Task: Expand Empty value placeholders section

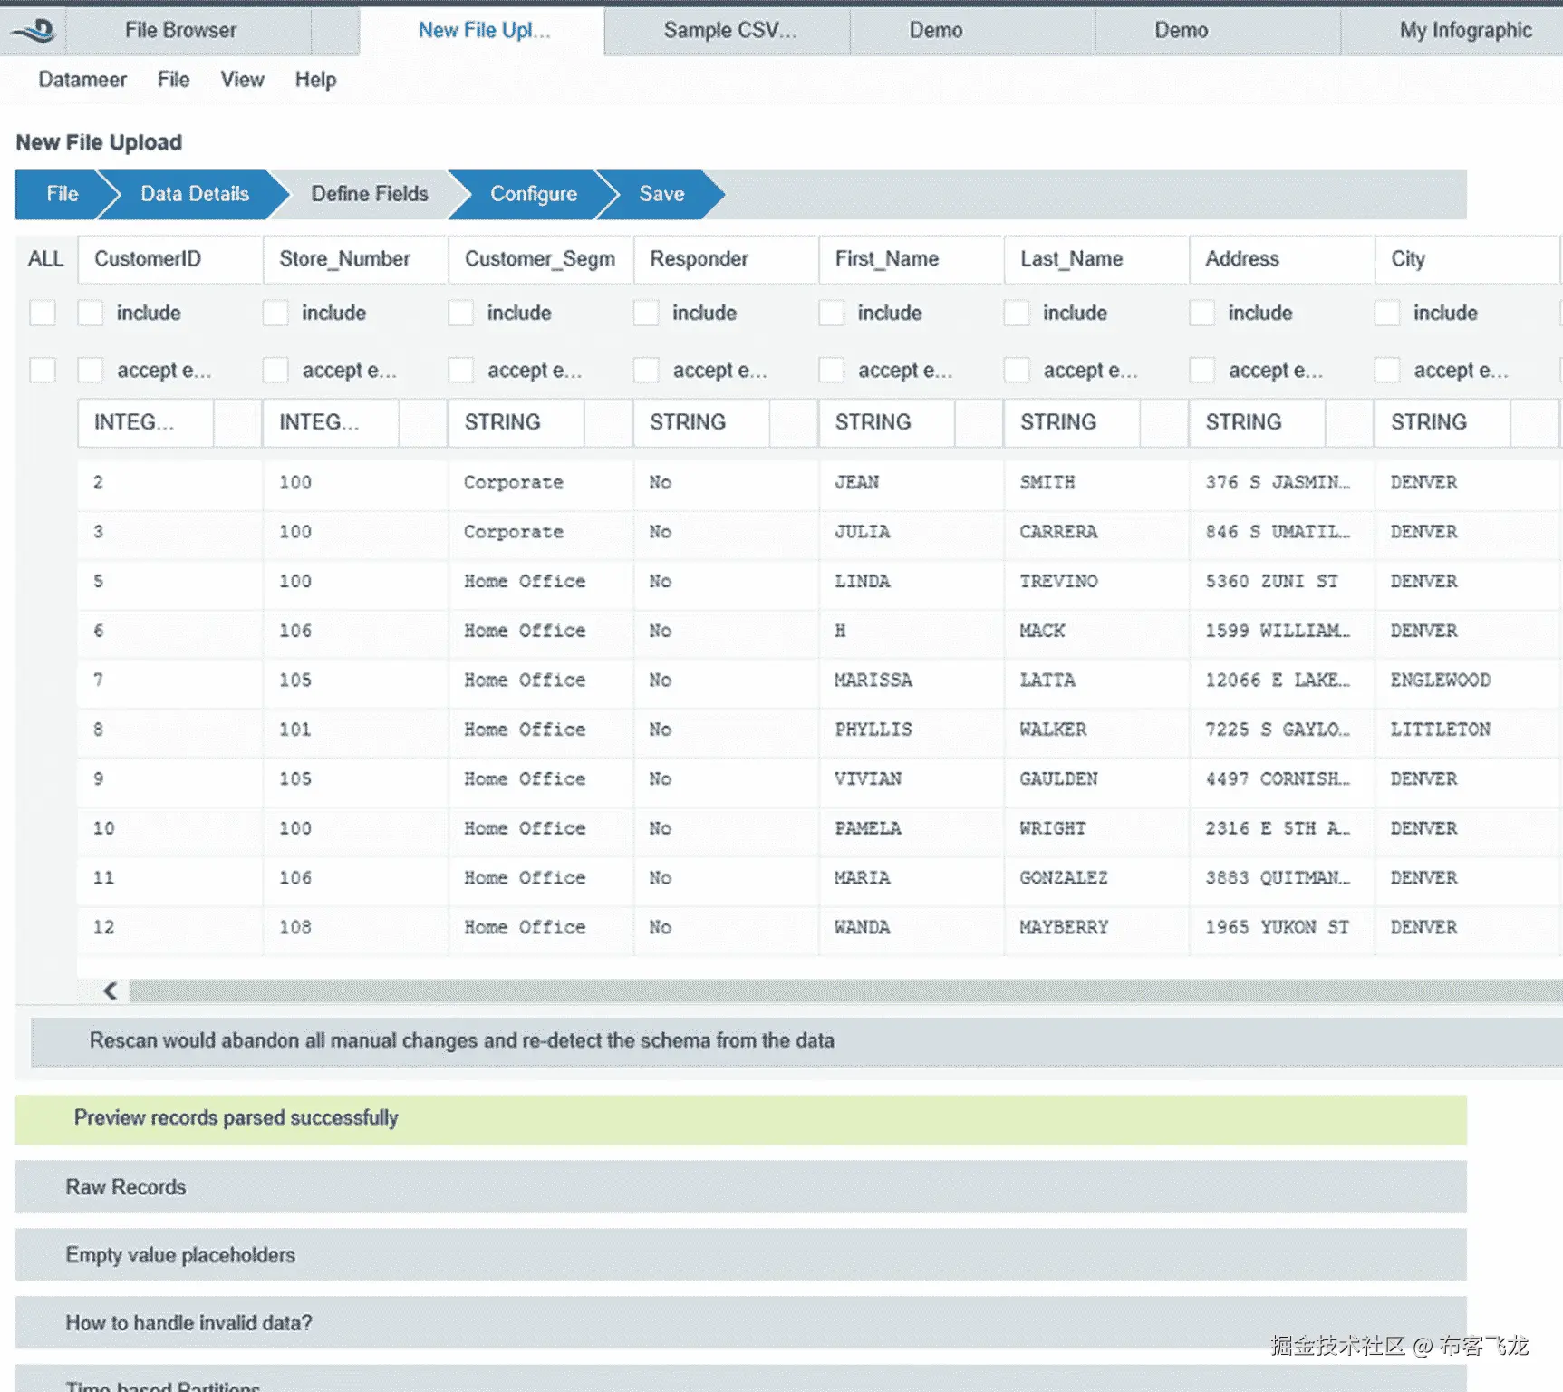Action: [x=740, y=1255]
